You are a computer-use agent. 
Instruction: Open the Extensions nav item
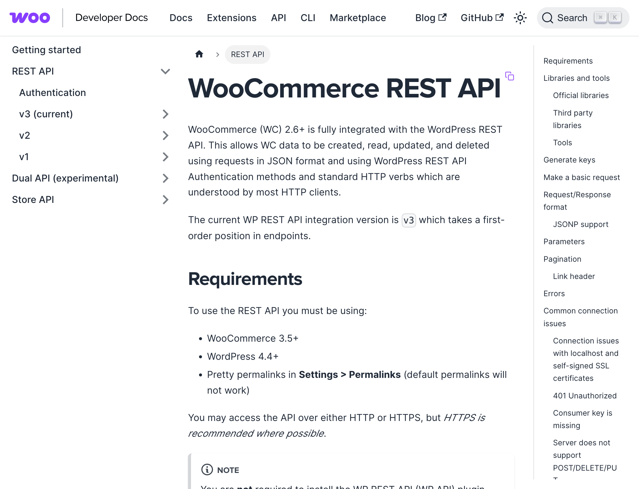pyautogui.click(x=231, y=18)
